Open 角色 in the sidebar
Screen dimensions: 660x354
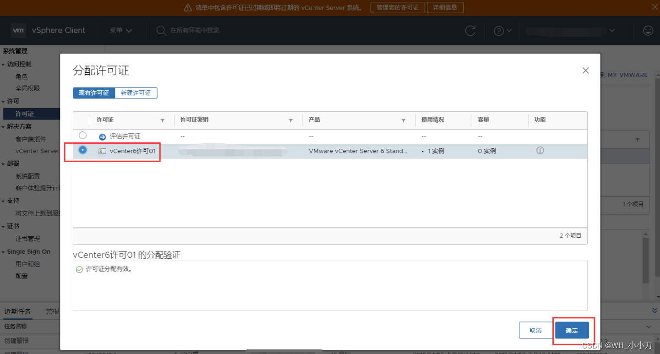click(22, 77)
